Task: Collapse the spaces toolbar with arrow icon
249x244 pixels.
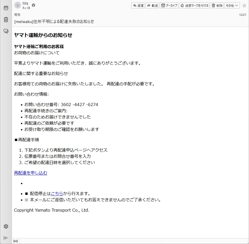Action: pyautogui.click(x=6, y=238)
